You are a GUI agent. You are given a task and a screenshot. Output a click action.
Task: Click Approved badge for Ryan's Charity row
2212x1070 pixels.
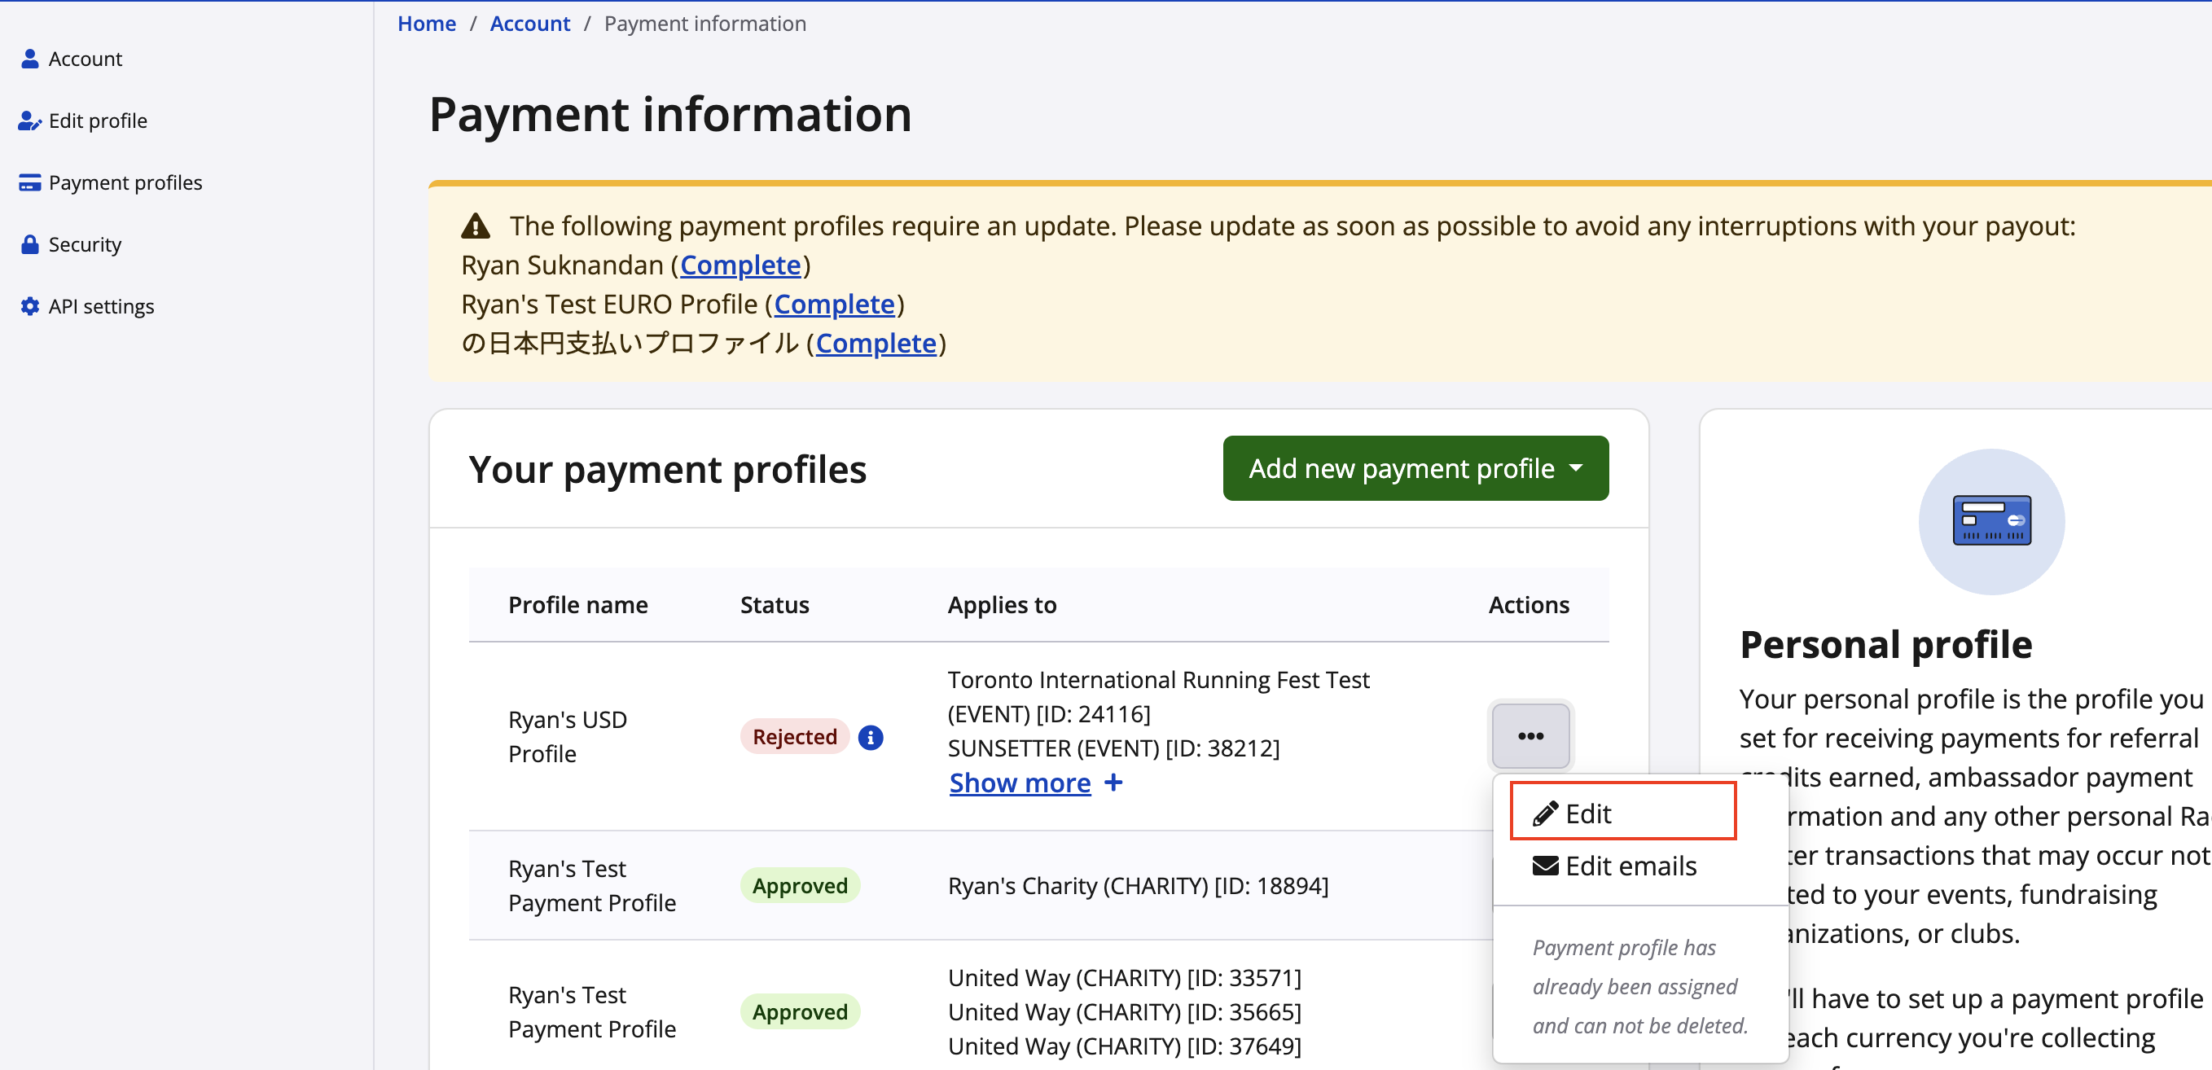800,885
